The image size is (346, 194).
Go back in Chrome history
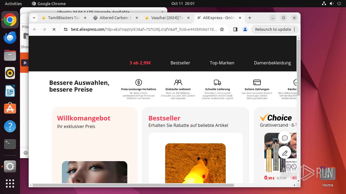[x=35, y=29]
